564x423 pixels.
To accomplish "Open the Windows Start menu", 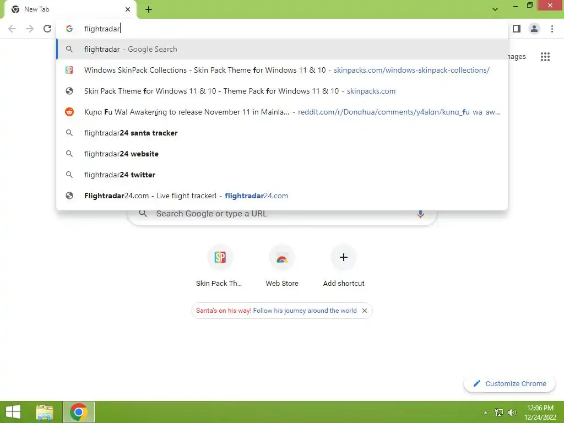I will [x=13, y=412].
